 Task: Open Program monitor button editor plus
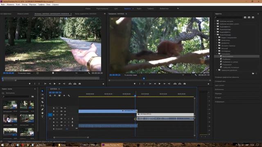pos(208,84)
